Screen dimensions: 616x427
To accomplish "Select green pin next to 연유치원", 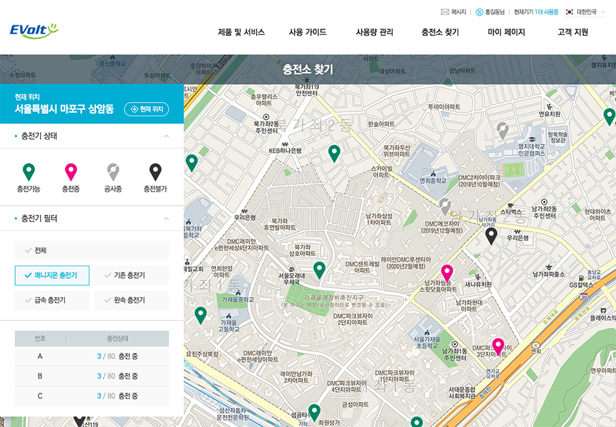I will point(609,117).
